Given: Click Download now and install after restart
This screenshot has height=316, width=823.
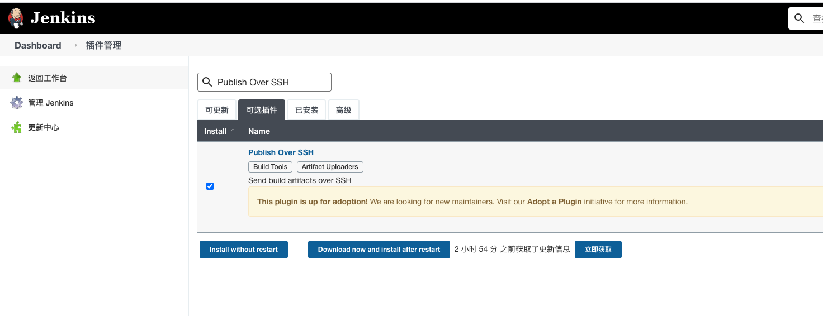Looking at the screenshot, I should pyautogui.click(x=379, y=250).
